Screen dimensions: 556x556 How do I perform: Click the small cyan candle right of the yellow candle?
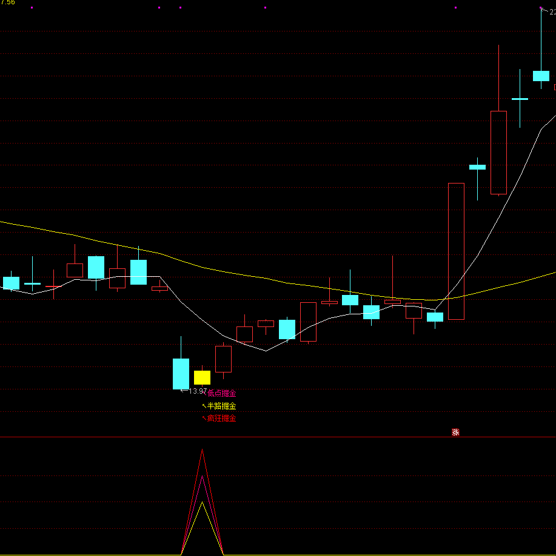[287, 329]
